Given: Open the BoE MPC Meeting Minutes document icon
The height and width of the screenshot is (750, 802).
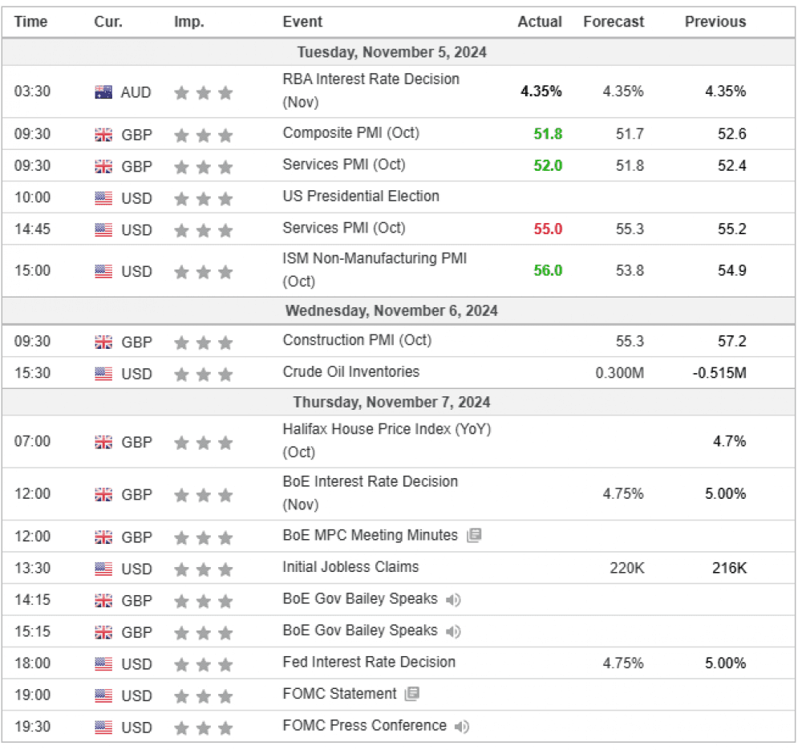Looking at the screenshot, I should [474, 536].
